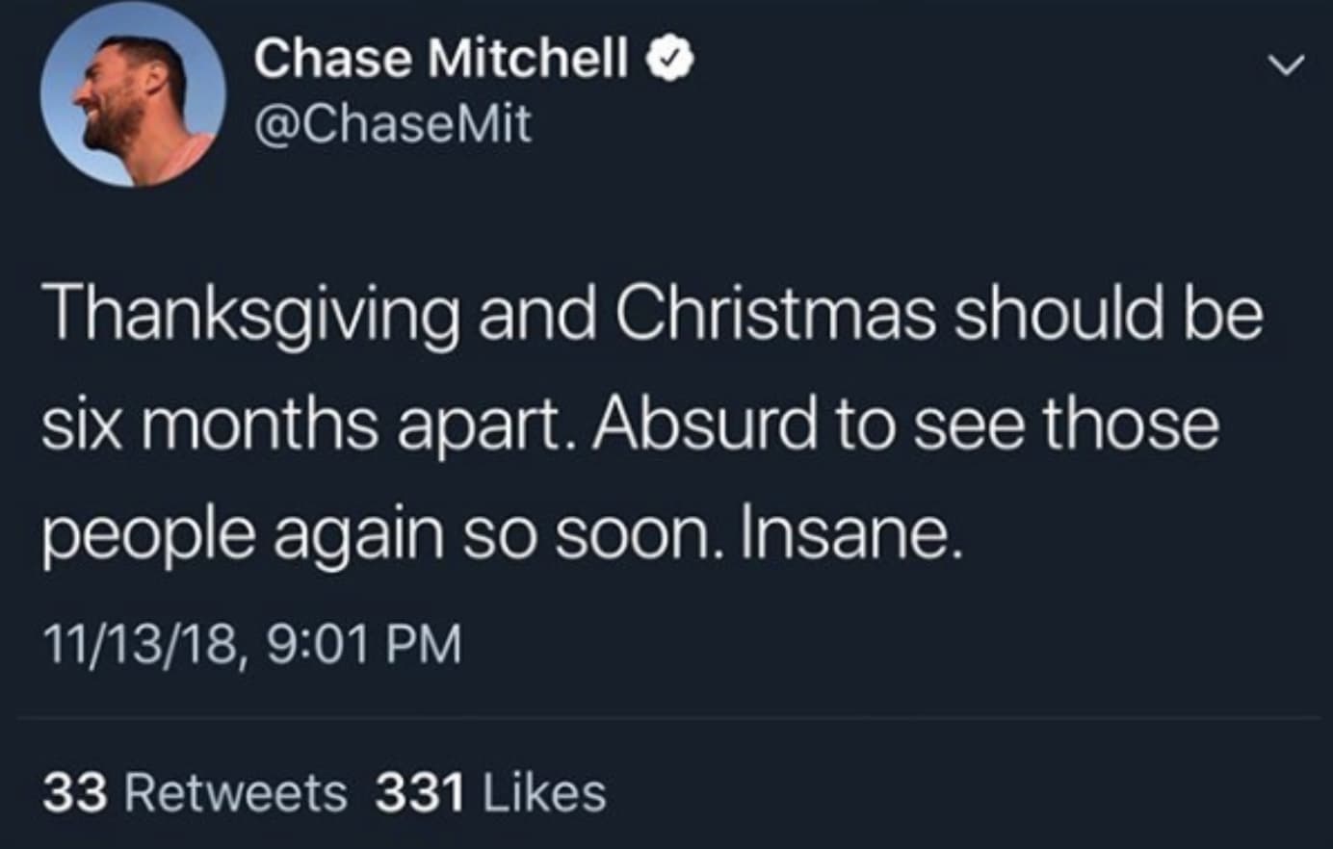1333x849 pixels.
Task: Click the word Absurd in the tweet
Action: 704,424
